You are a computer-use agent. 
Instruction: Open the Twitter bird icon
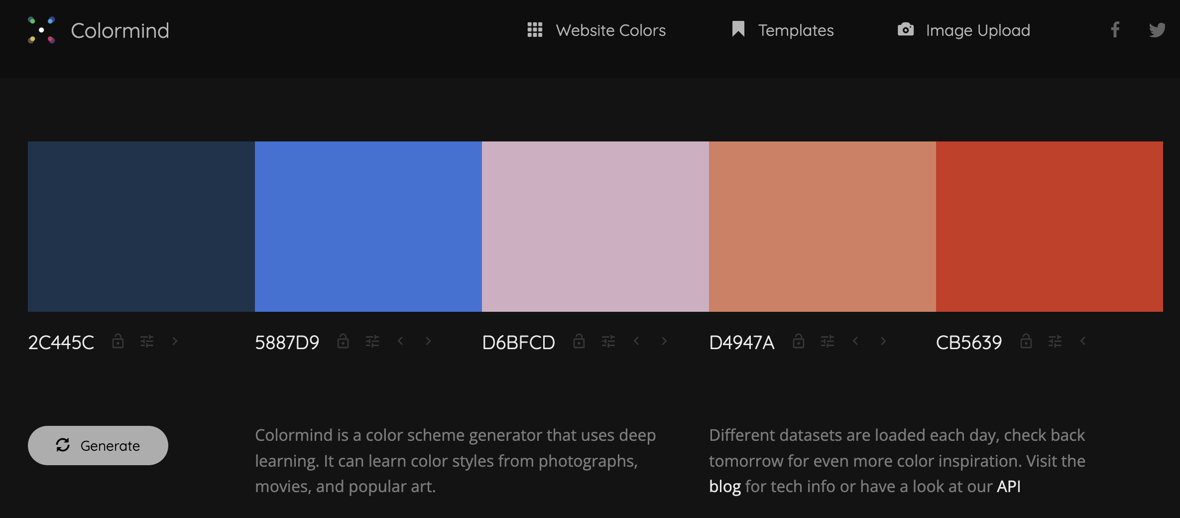pyautogui.click(x=1157, y=30)
